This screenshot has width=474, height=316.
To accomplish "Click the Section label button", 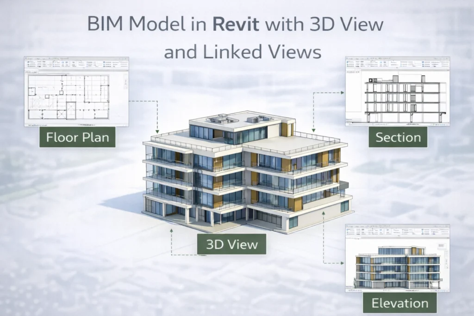I will (x=398, y=137).
